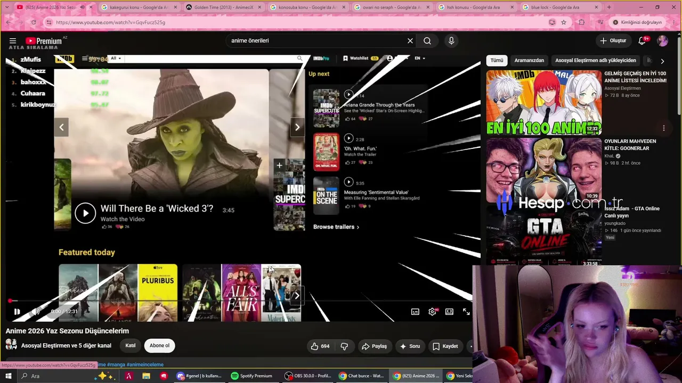Viewport: 682px width, 383px height.
Task: Pause the video
Action: [x=17, y=312]
